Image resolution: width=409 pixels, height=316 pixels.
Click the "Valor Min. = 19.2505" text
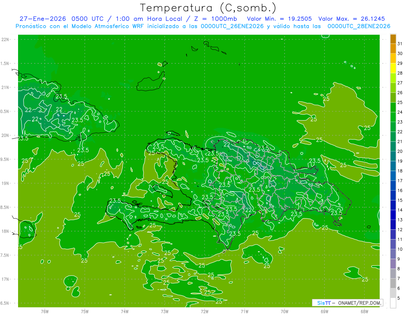pos(279,19)
